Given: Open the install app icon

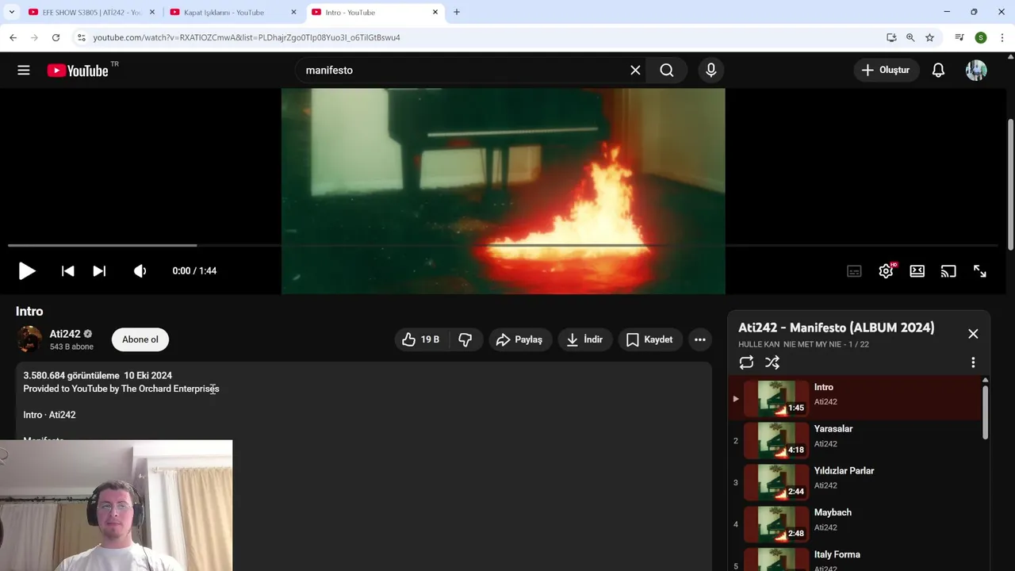Looking at the screenshot, I should (891, 37).
